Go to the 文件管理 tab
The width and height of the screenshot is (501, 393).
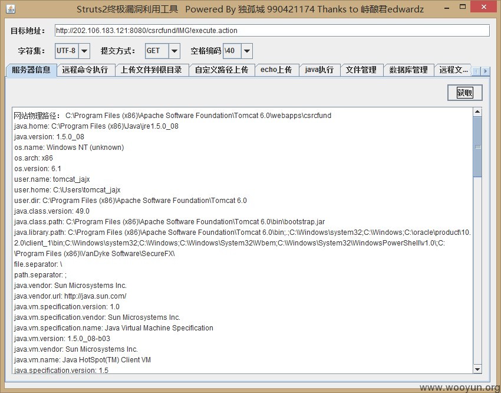pyautogui.click(x=361, y=70)
